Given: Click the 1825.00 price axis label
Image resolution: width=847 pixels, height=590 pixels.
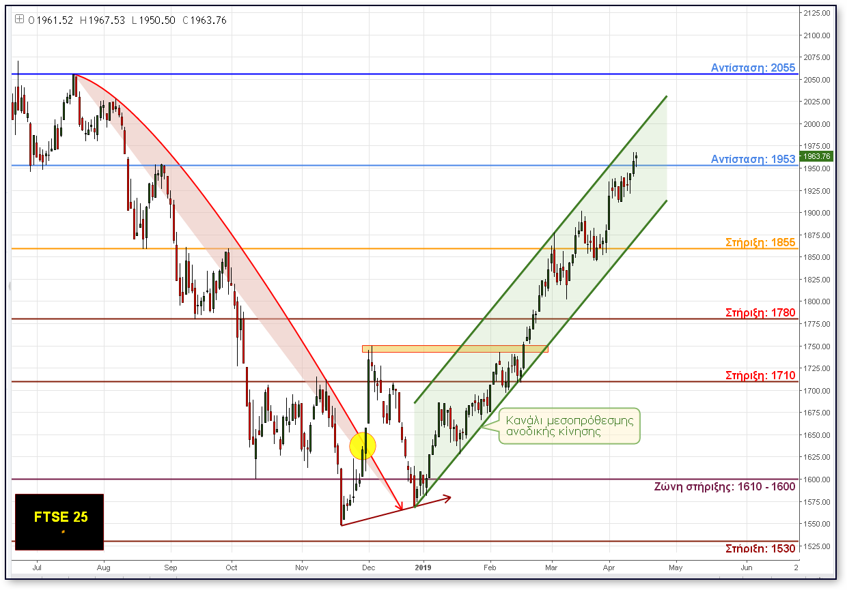Looking at the screenshot, I should coord(817,279).
